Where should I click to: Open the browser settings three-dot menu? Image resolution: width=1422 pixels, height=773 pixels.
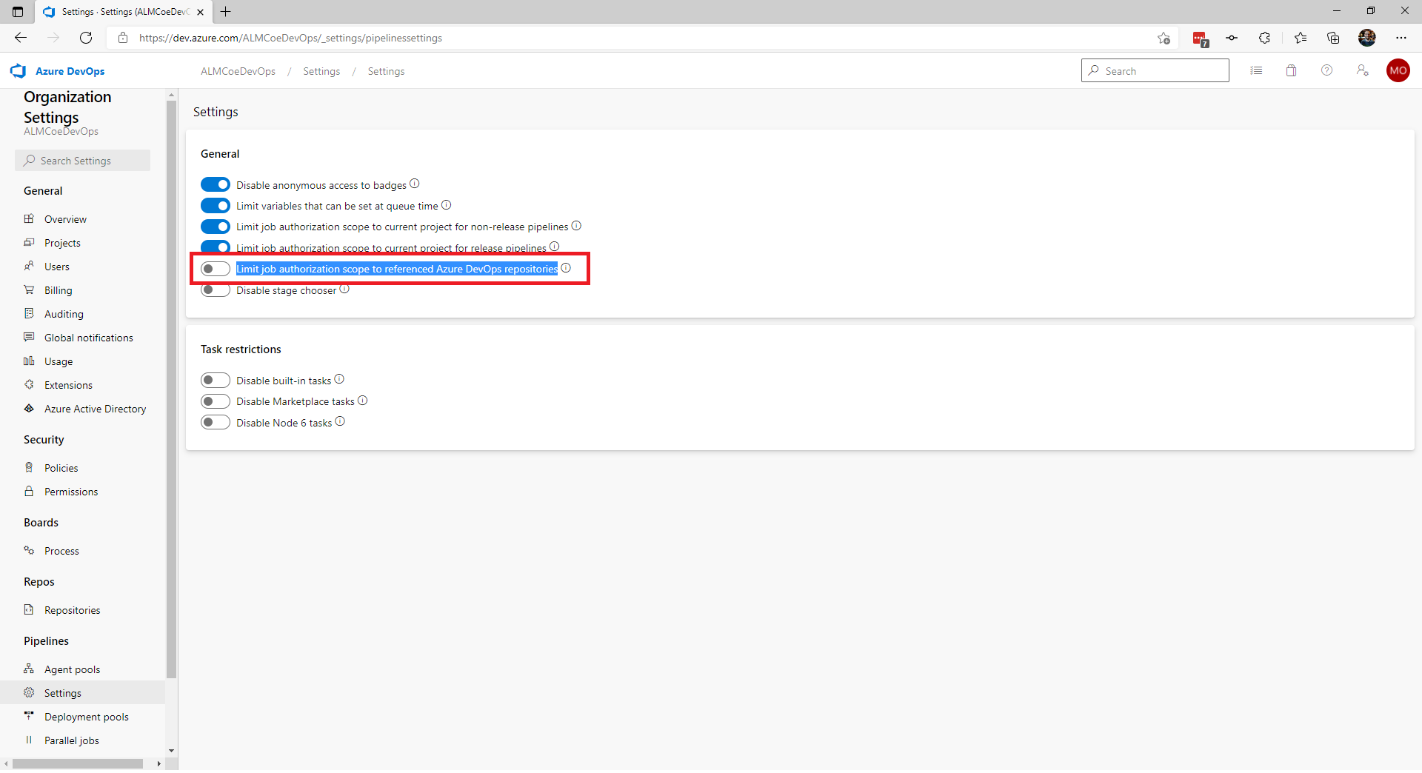(x=1401, y=38)
